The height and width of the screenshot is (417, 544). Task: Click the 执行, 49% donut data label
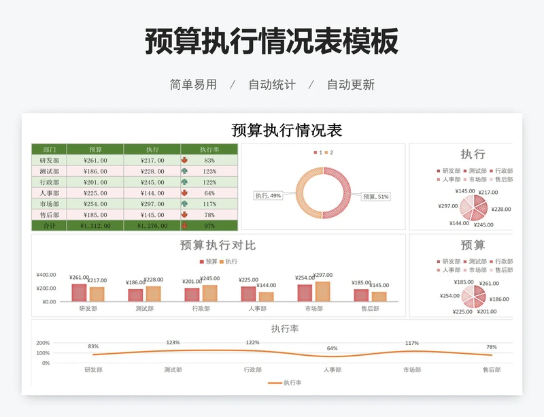(x=268, y=196)
